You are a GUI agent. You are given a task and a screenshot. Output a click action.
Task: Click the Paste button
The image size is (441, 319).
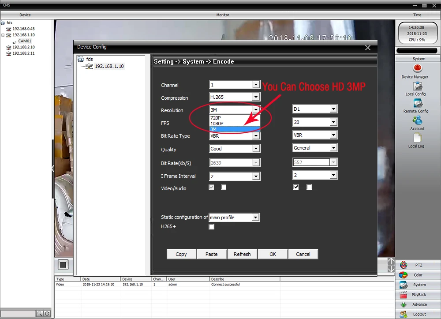(212, 254)
